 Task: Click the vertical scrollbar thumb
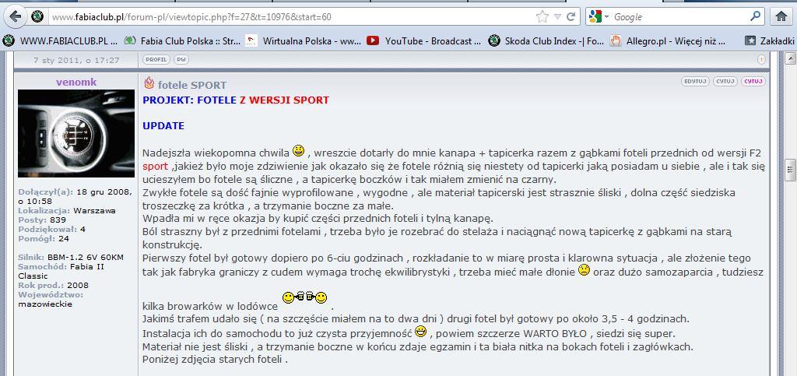[x=790, y=170]
